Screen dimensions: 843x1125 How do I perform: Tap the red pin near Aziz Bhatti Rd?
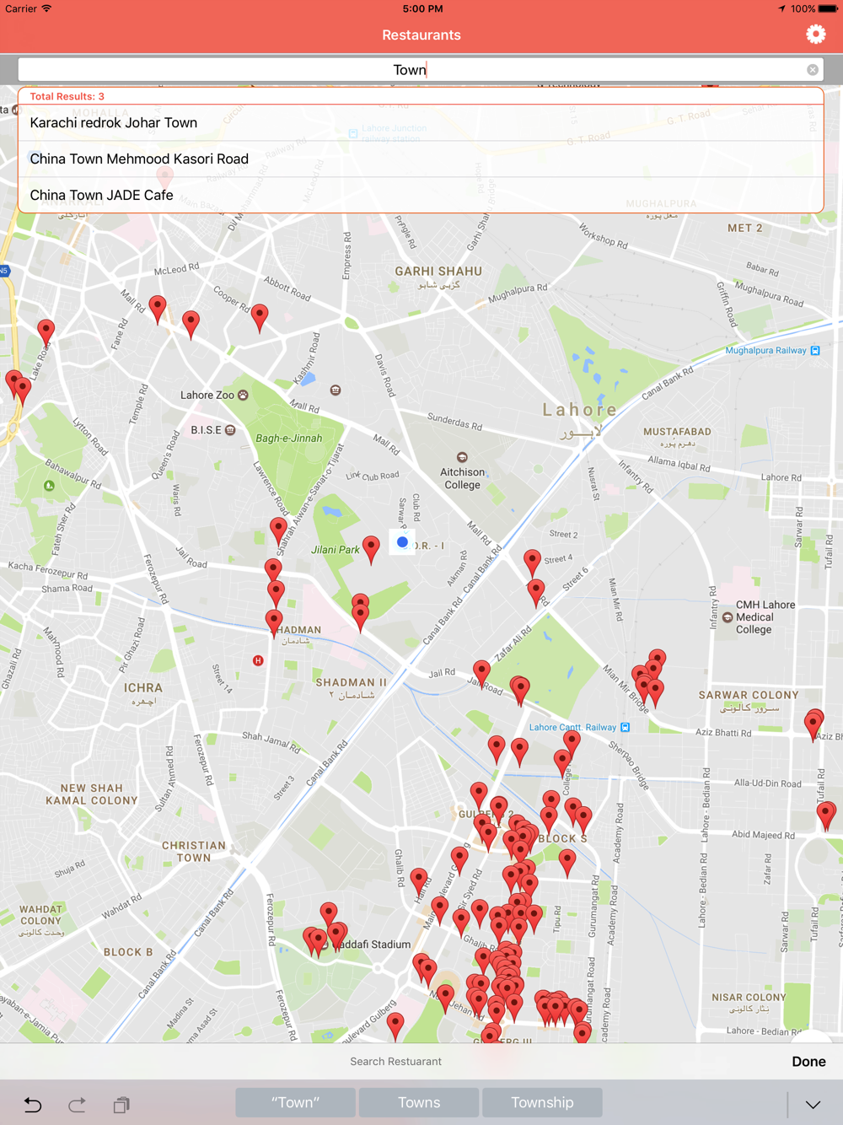(x=813, y=724)
